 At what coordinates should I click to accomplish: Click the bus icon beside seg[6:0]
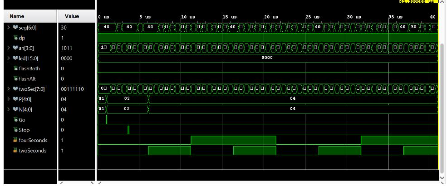coord(15,28)
